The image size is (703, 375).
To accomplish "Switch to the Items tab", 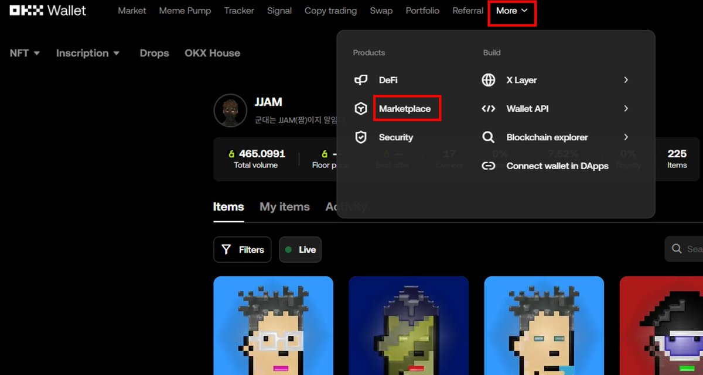I will [228, 207].
